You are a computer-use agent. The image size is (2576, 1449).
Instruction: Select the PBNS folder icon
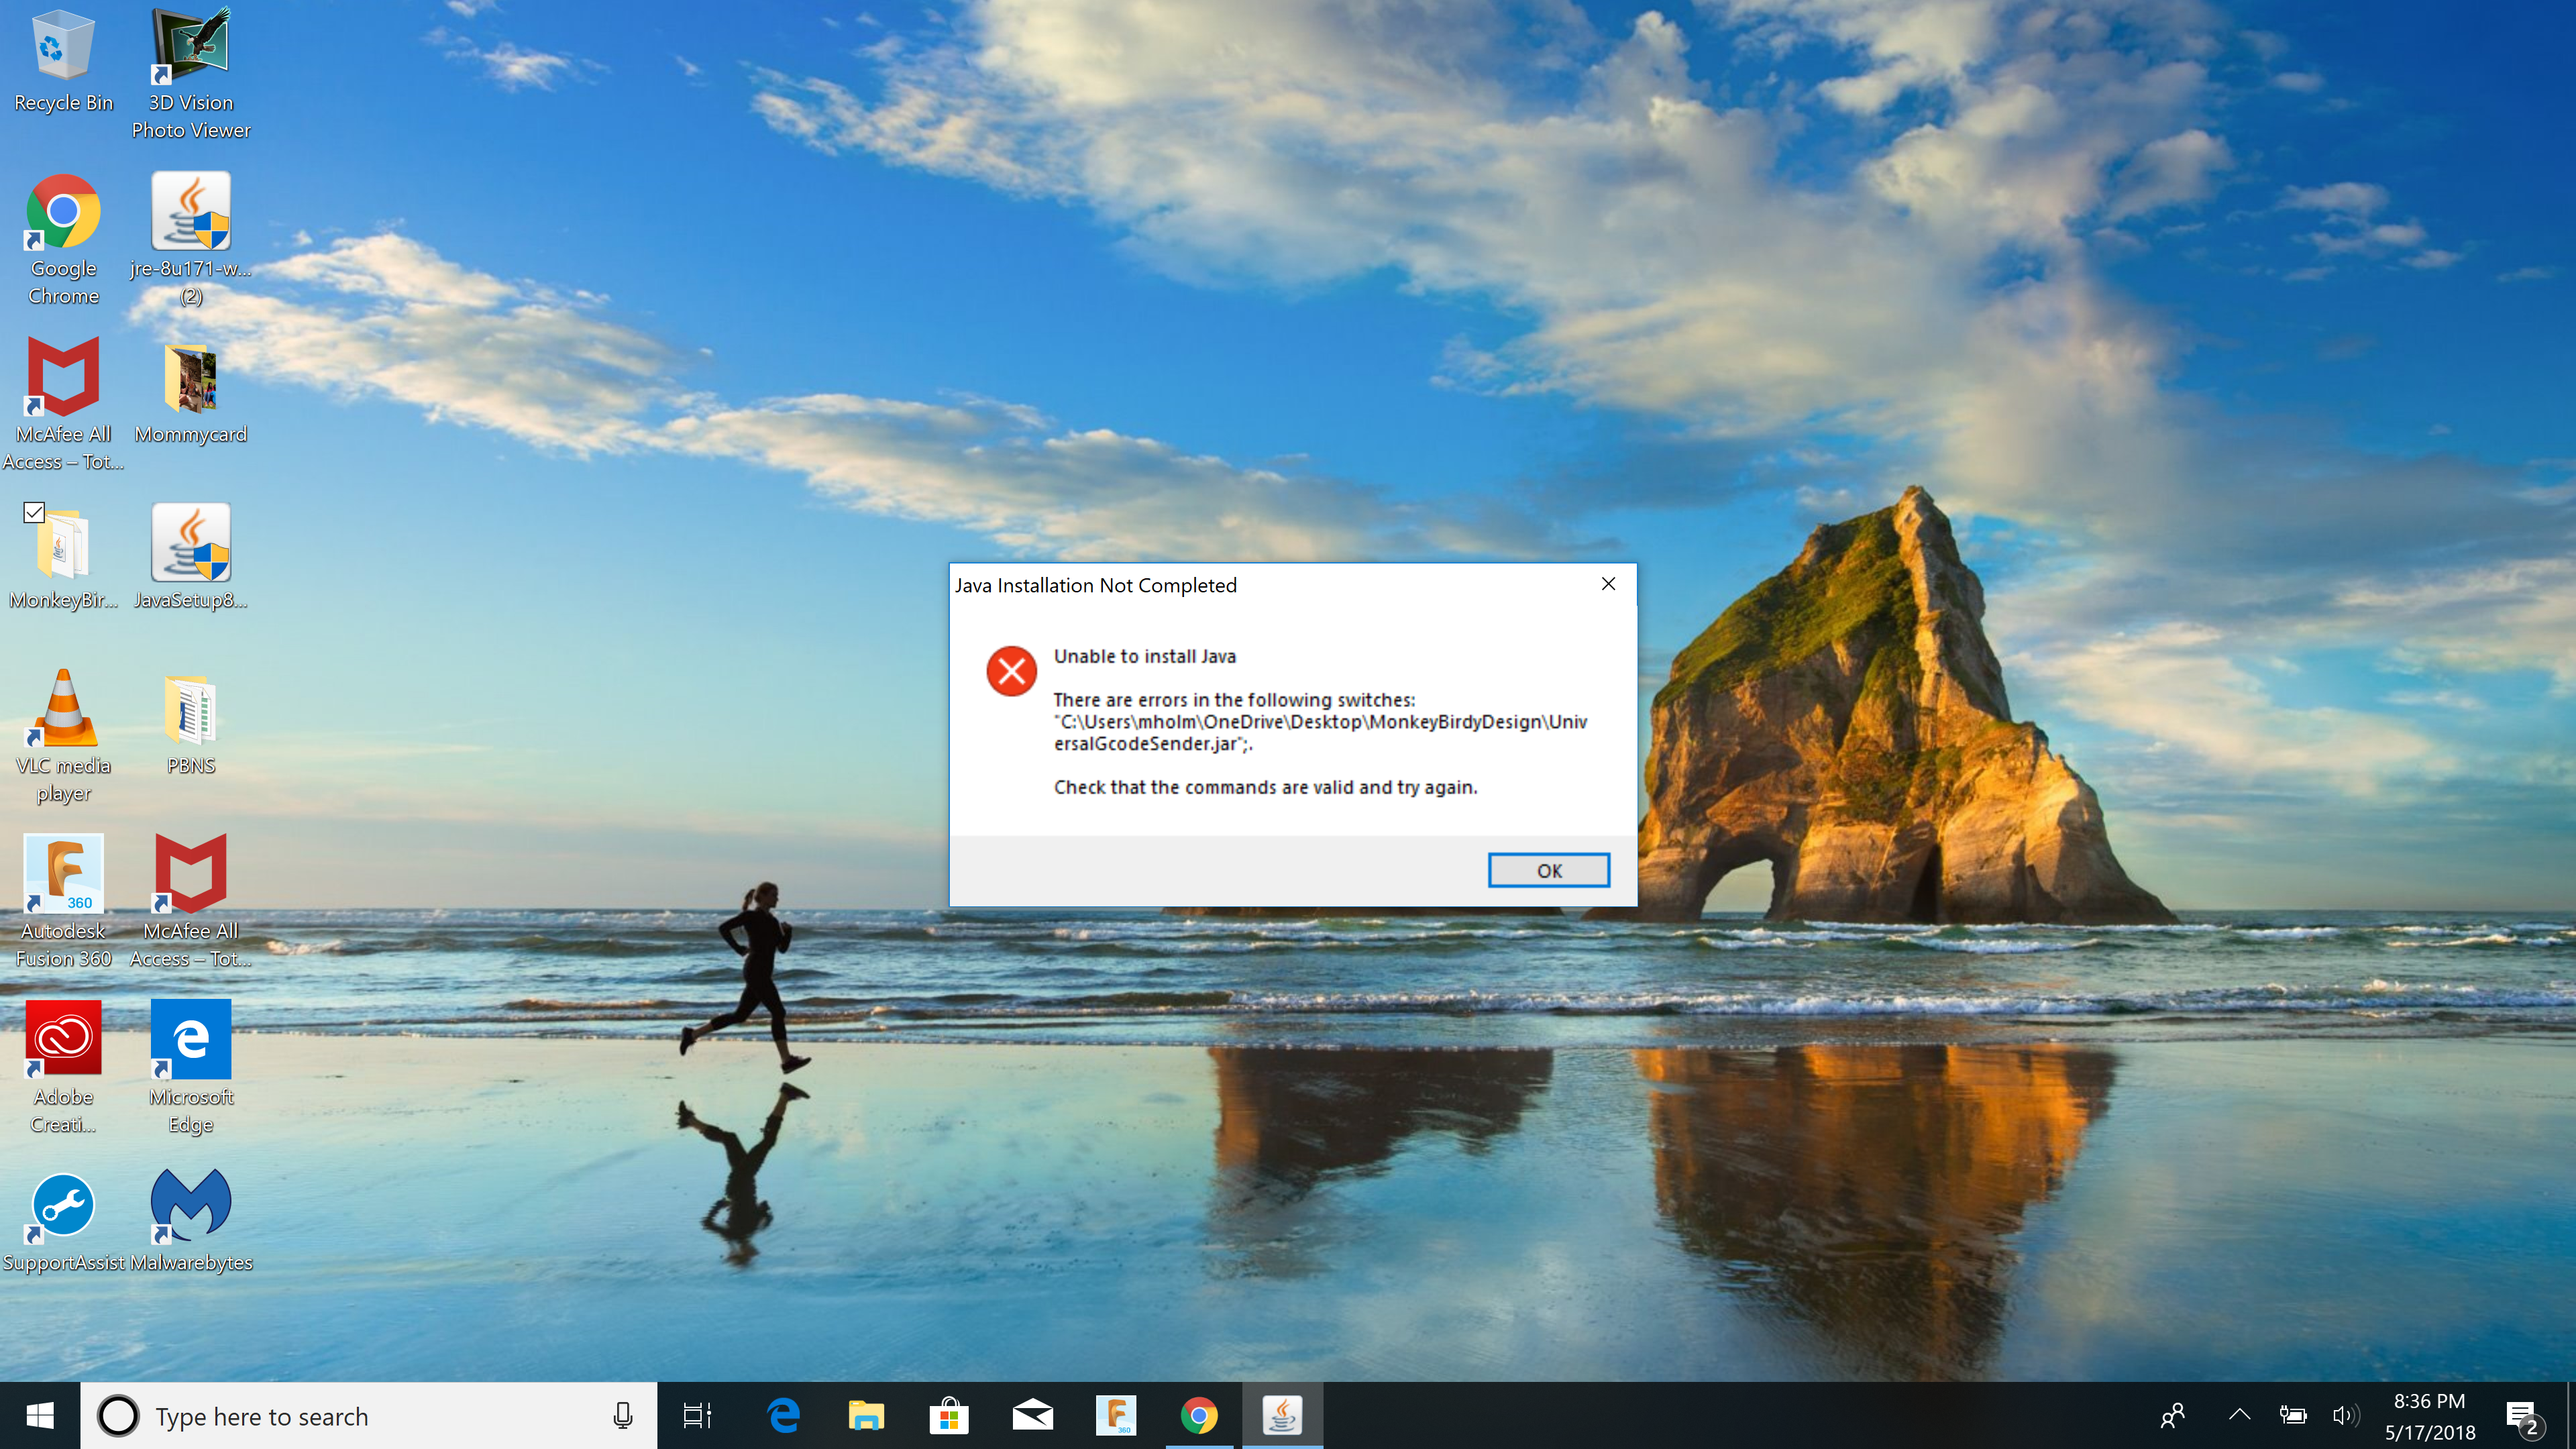pyautogui.click(x=190, y=724)
